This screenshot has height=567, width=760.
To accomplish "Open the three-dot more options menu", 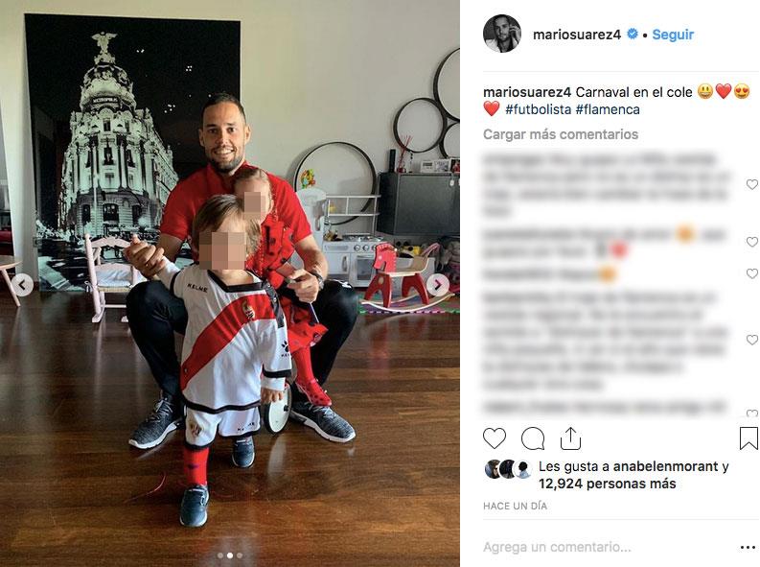I will tap(748, 548).
